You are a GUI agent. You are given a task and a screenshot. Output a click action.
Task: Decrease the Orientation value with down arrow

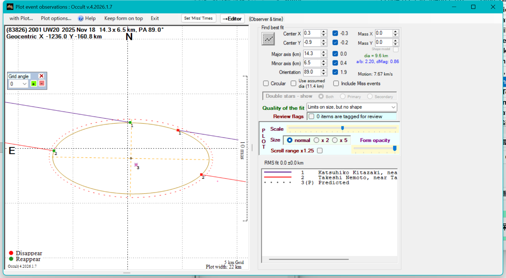(323, 74)
